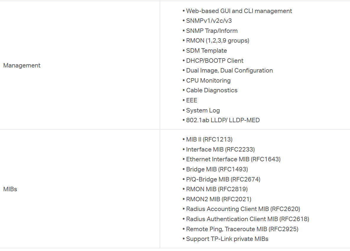Screen dimensions: 350x251
Task: Click the SNMP Trap/Inform item
Action: (x=212, y=30)
